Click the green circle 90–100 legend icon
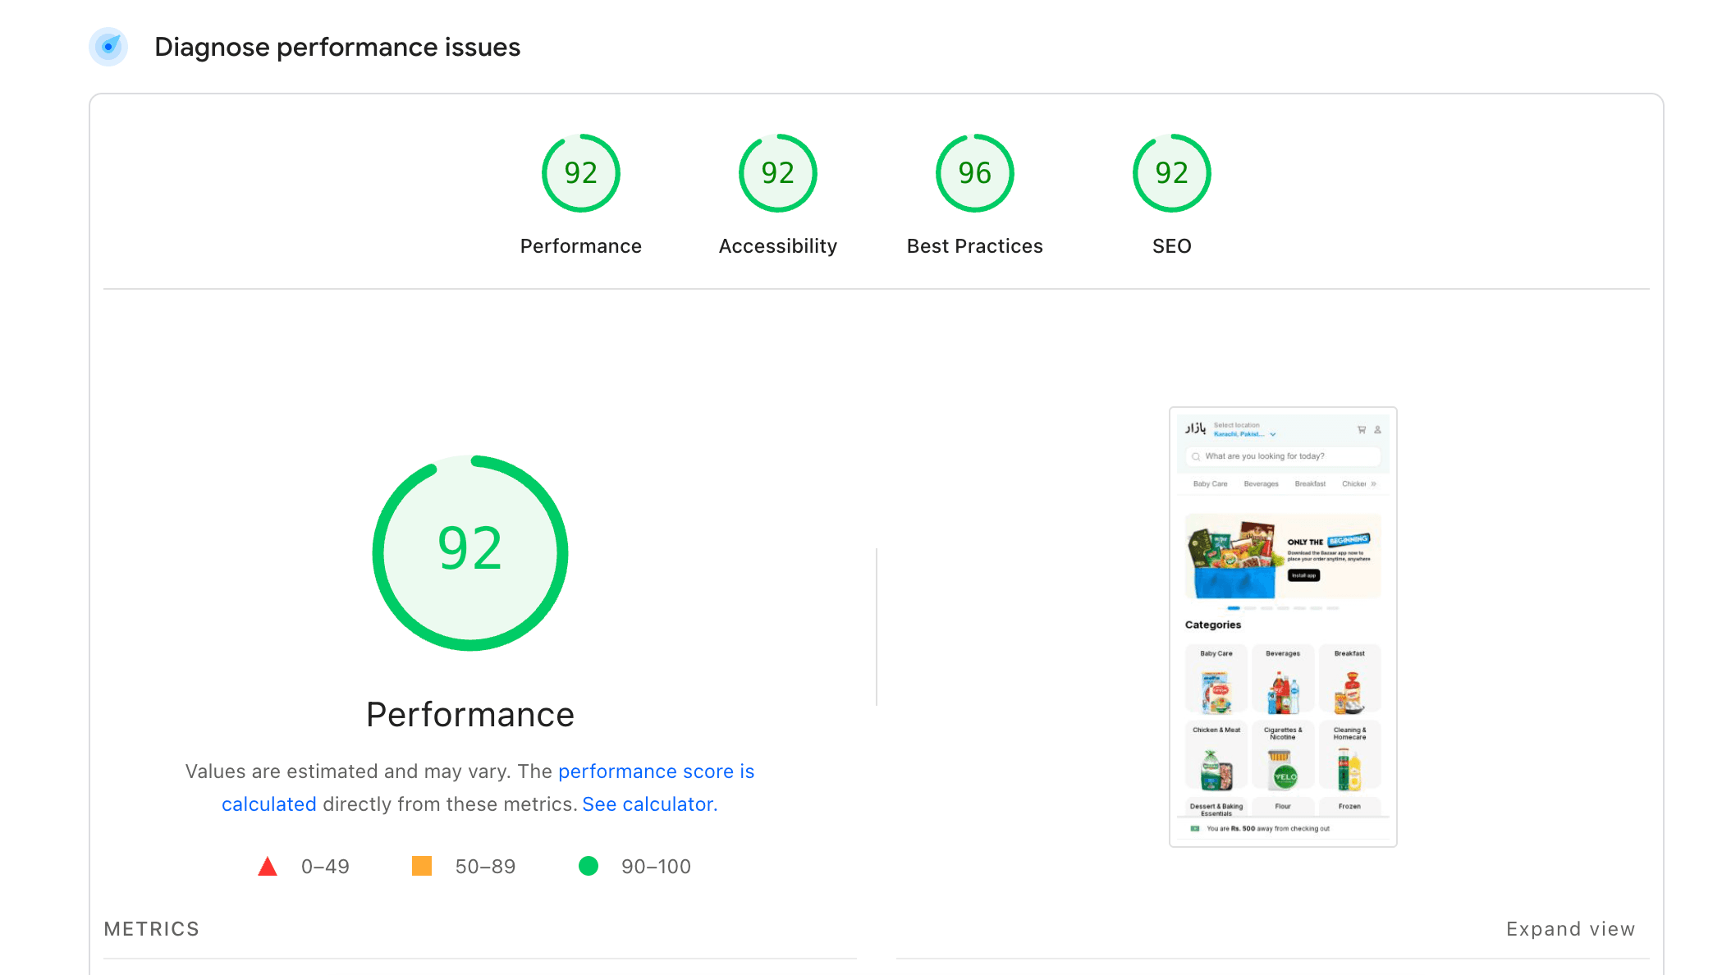This screenshot has width=1722, height=975. tap(589, 866)
